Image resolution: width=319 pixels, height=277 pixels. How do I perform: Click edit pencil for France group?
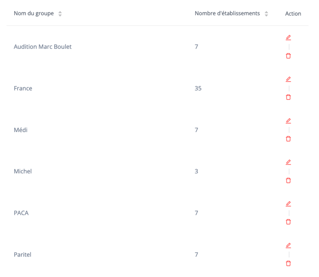tap(288, 79)
